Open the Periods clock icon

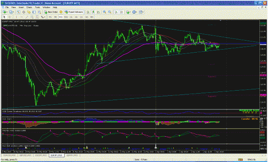pos(134,12)
